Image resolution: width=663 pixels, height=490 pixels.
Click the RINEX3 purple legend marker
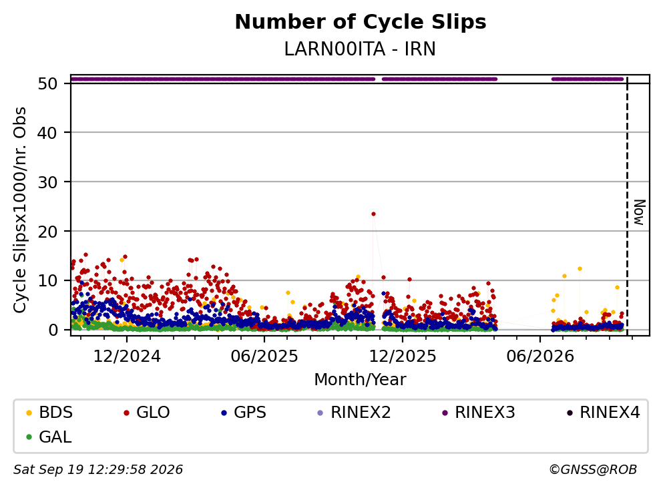pos(445,413)
